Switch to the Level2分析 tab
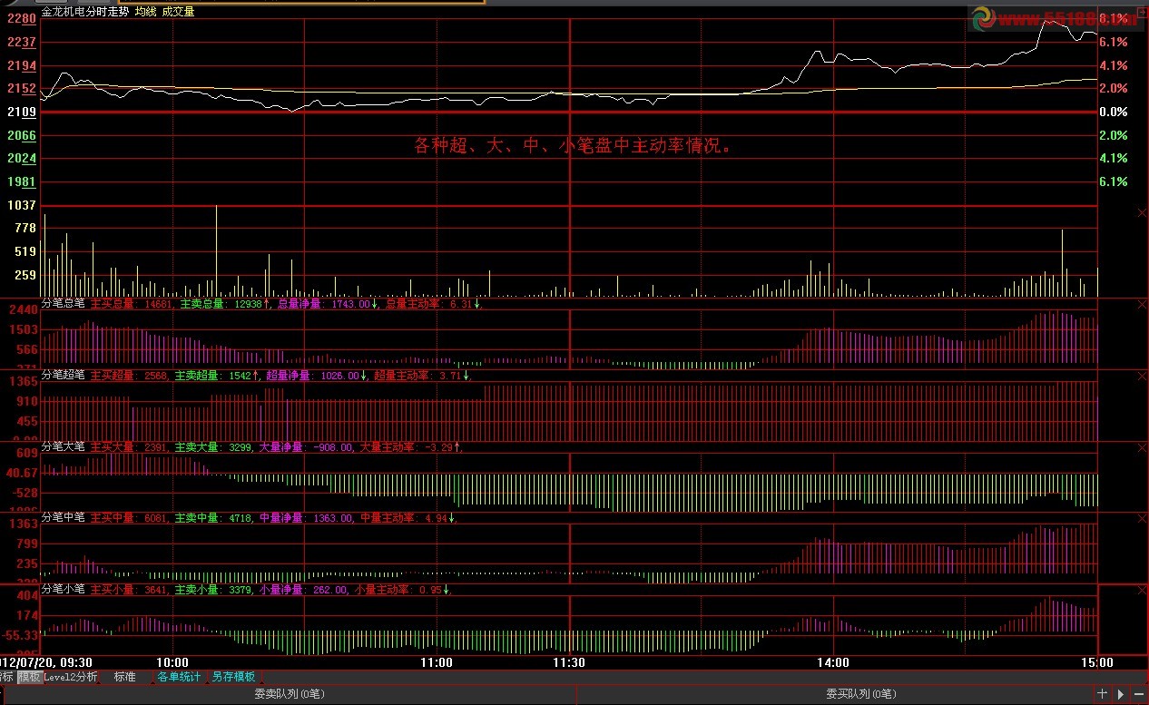Screen dimensions: 1149x705 71,677
